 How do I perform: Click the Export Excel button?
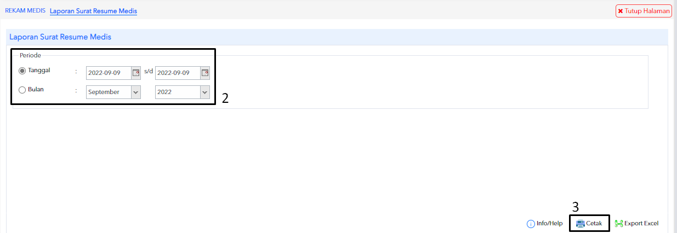(x=636, y=224)
